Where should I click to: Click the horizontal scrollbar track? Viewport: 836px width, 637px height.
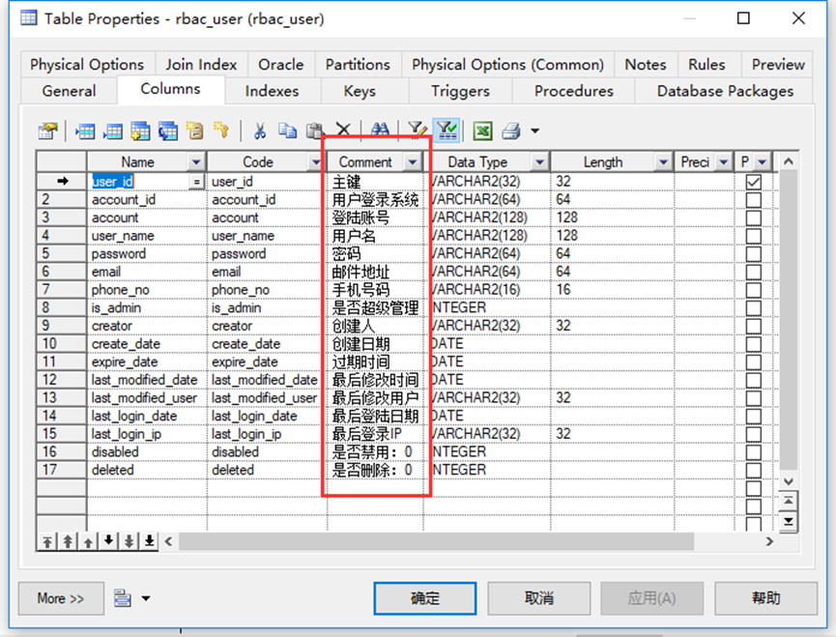point(437,541)
